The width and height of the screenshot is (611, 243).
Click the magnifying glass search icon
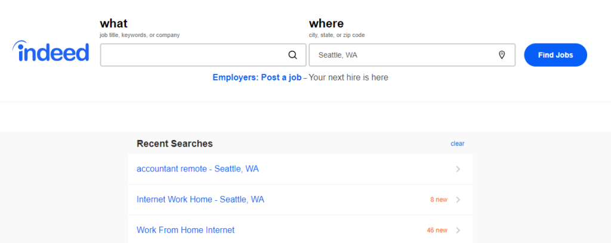(292, 55)
